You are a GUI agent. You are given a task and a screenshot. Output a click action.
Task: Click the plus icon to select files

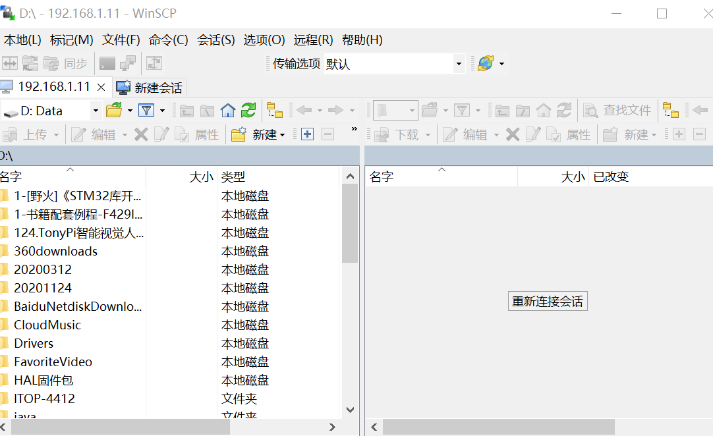coord(307,134)
